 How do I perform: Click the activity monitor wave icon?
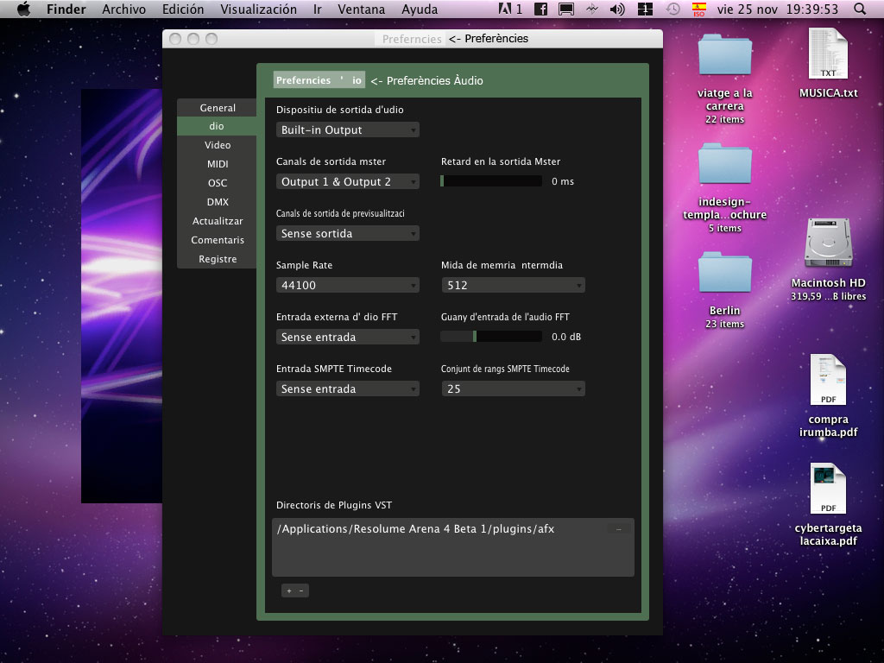coord(592,9)
